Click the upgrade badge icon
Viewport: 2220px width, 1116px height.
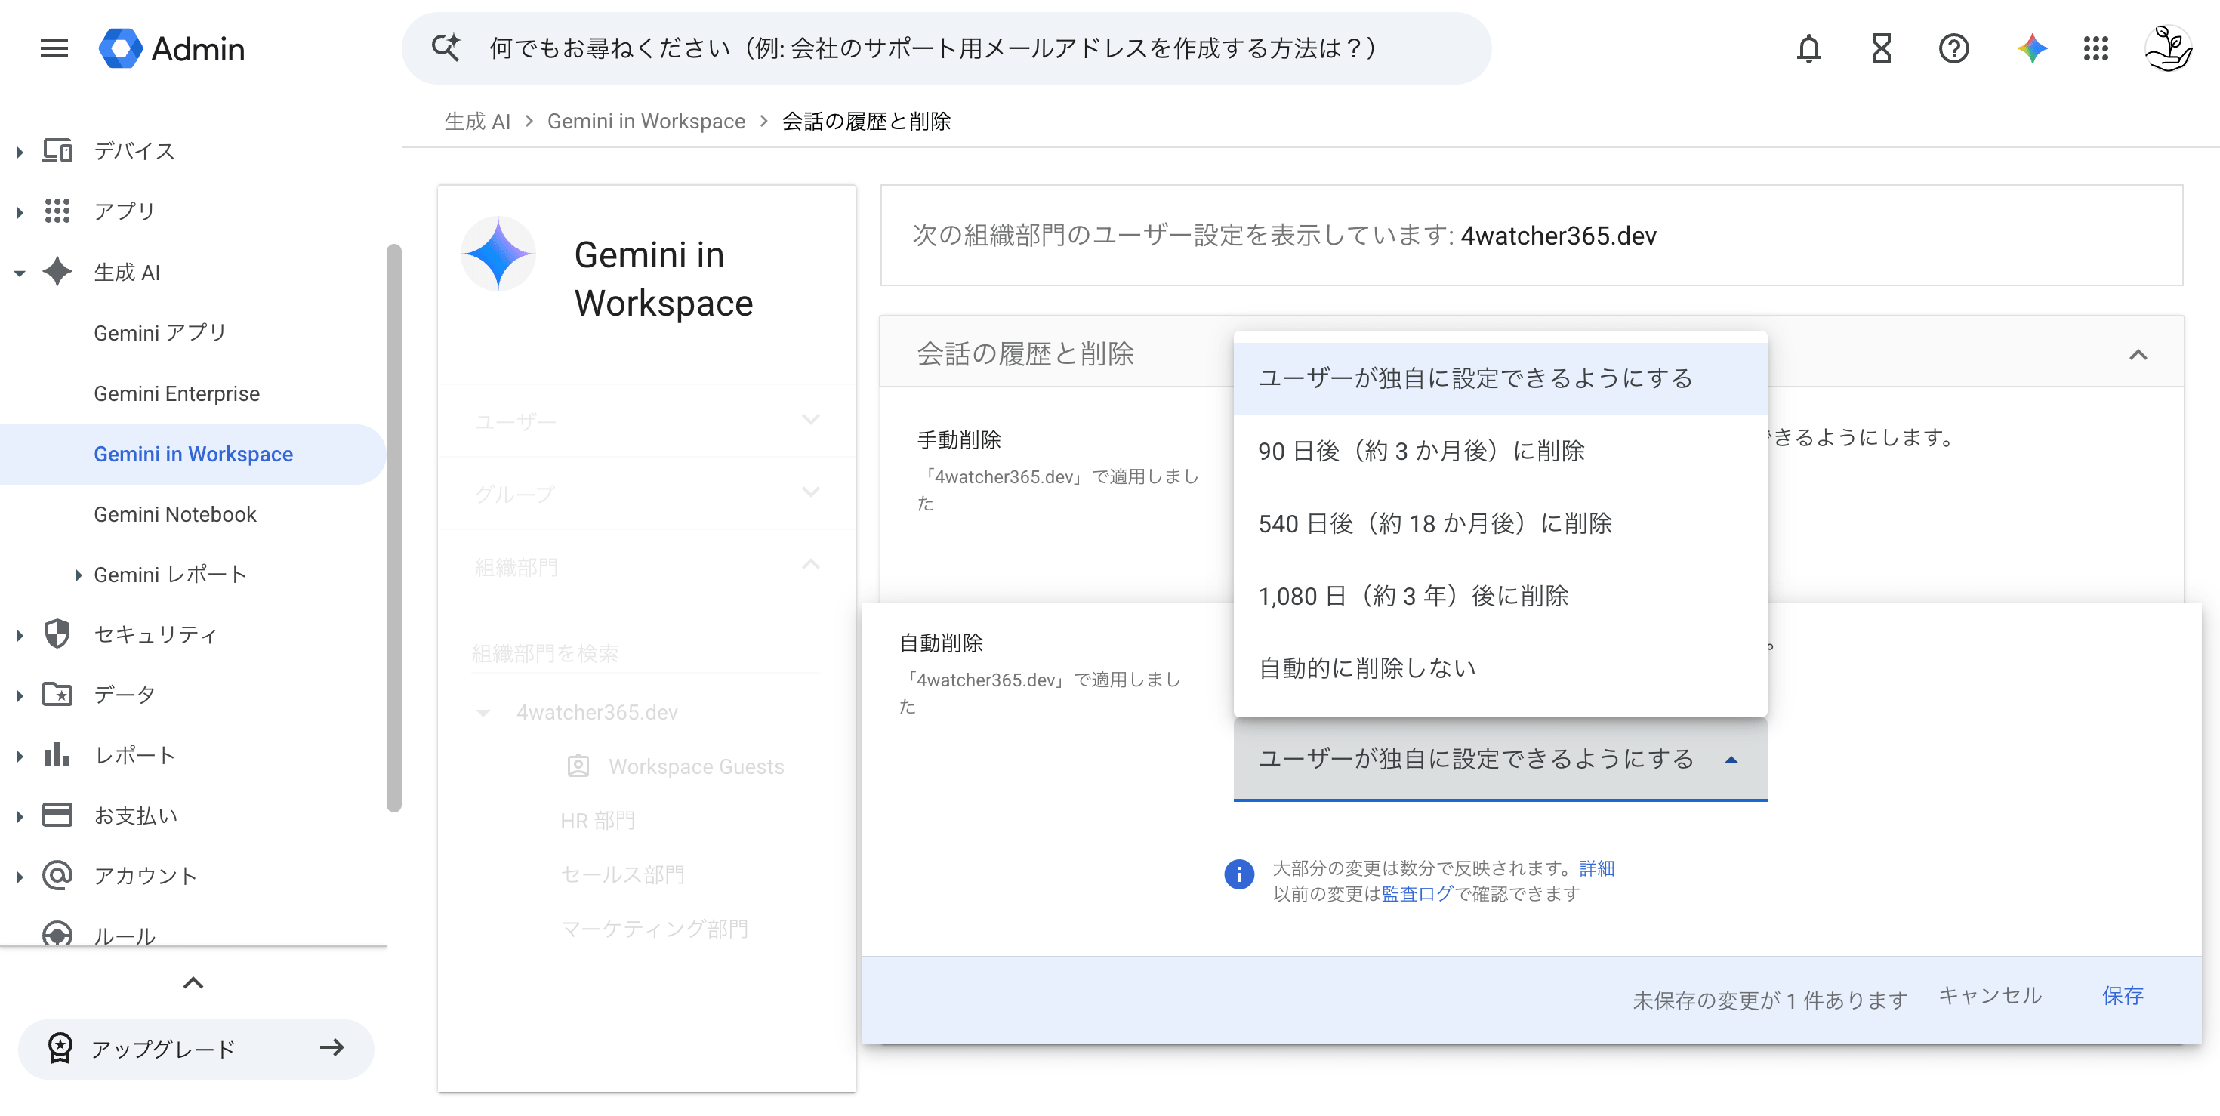[60, 1048]
